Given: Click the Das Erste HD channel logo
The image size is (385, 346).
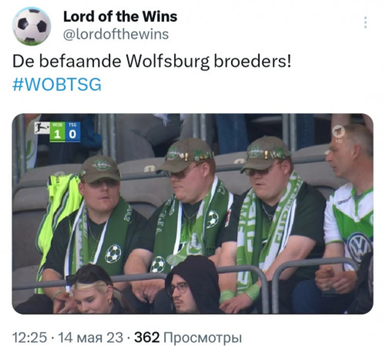Looking at the screenshot, I should [x=339, y=133].
